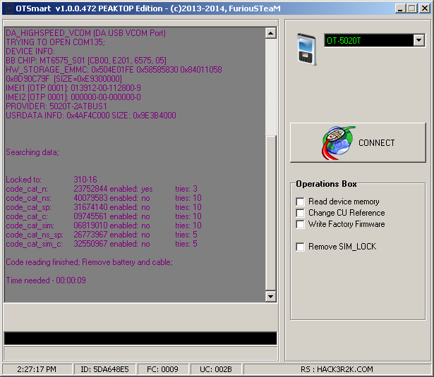Check Write Factory Firmware

[x=301, y=224]
